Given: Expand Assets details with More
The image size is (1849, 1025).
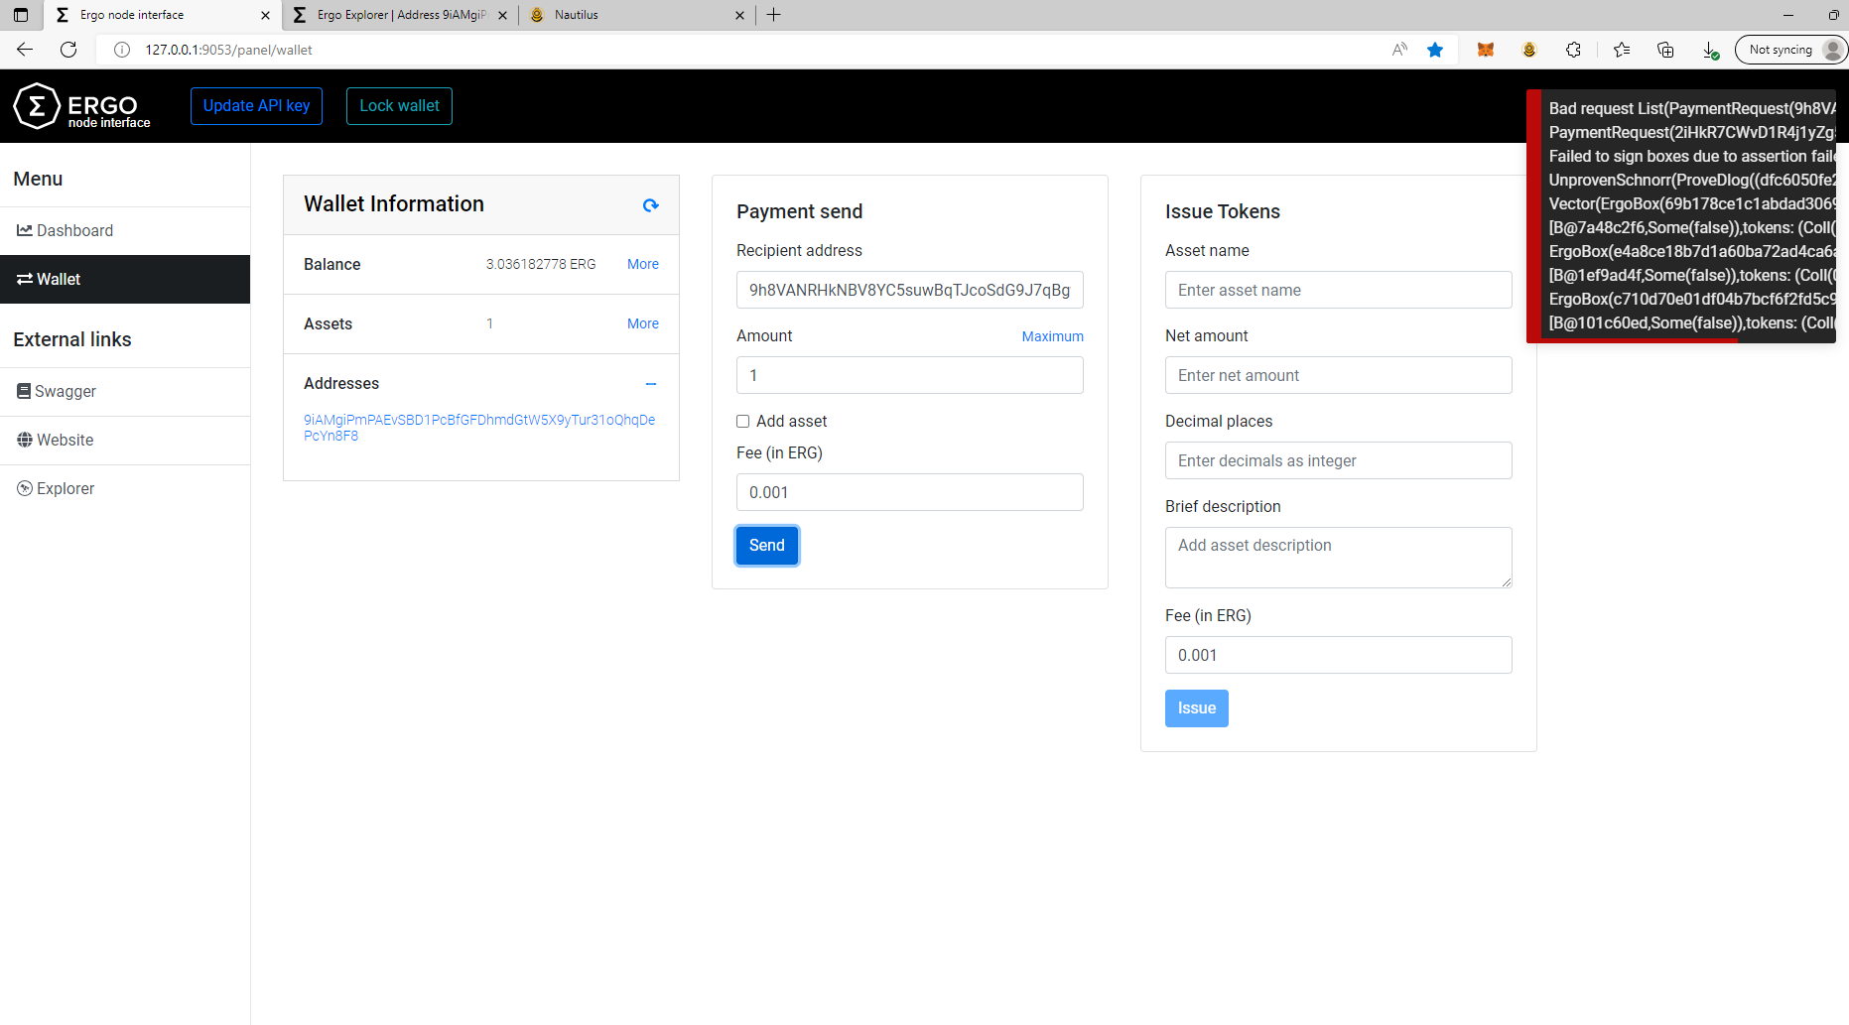Looking at the screenshot, I should (x=643, y=324).
